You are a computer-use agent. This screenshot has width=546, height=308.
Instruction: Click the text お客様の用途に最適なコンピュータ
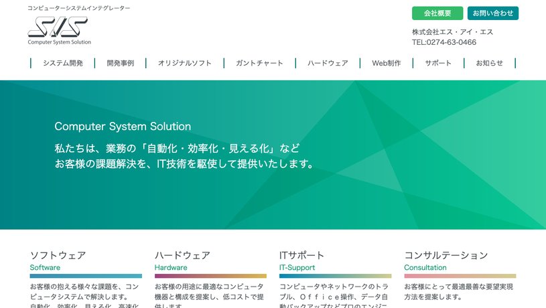tap(209, 287)
